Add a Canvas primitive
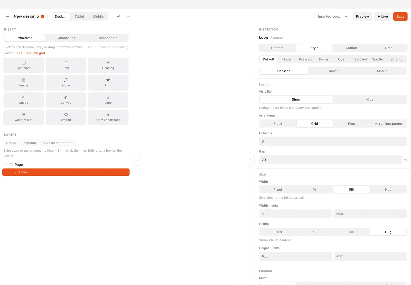The width and height of the screenshot is (411, 285). click(66, 100)
